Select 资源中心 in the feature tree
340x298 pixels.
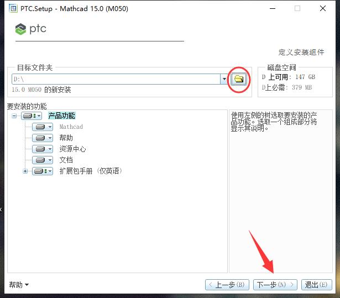(x=72, y=149)
